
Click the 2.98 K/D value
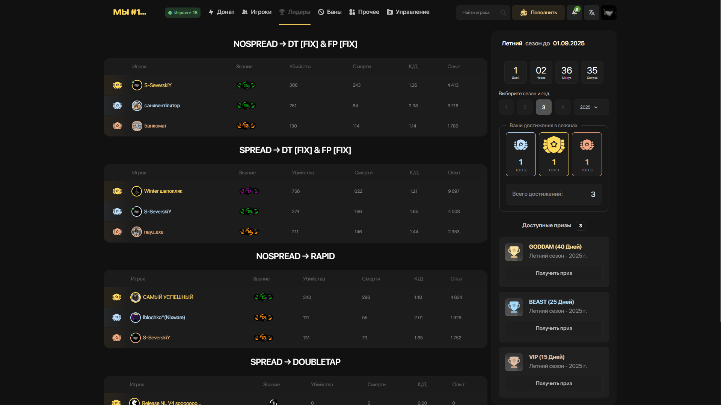(413, 106)
